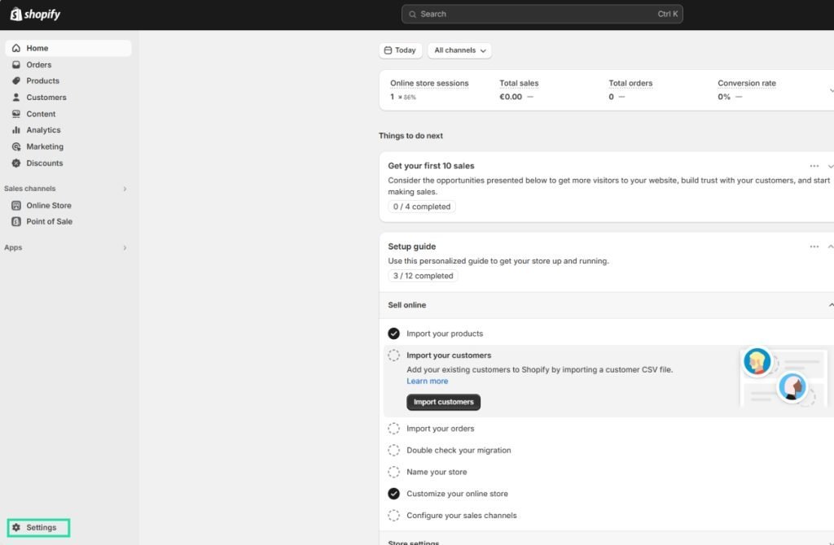
Task: Click Import your orders step
Action: 441,428
